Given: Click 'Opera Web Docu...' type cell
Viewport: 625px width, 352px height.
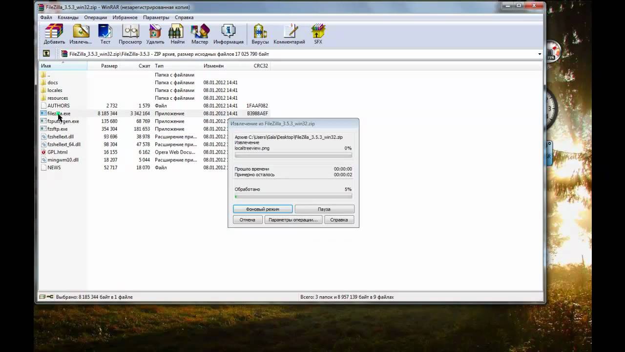Looking at the screenshot, I should tap(175, 152).
